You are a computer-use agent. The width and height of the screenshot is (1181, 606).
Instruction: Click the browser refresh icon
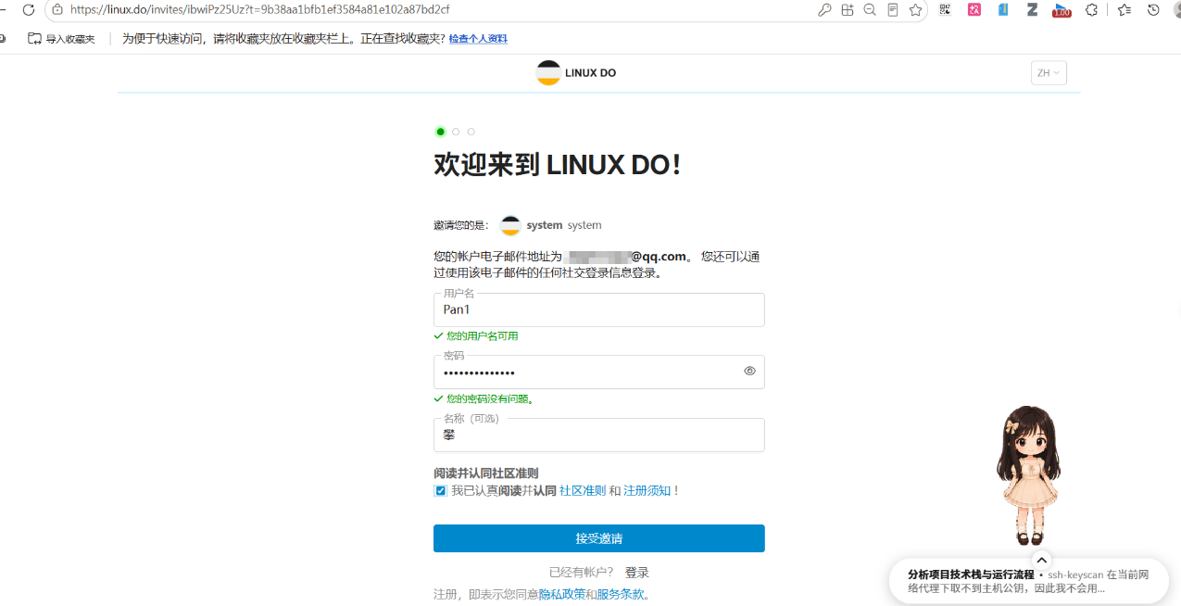click(28, 9)
